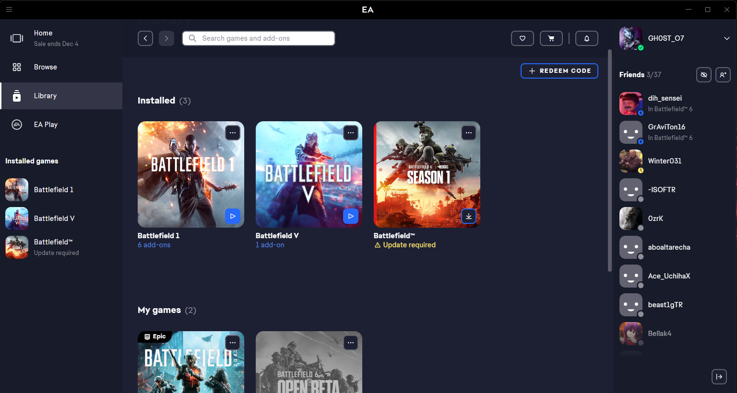Select the Library tab

click(x=61, y=96)
